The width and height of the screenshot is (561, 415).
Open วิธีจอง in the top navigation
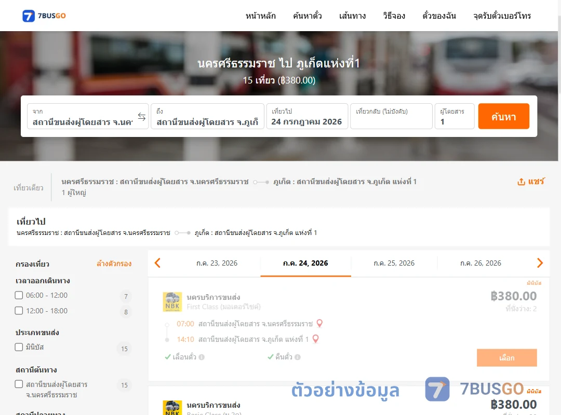coord(394,16)
